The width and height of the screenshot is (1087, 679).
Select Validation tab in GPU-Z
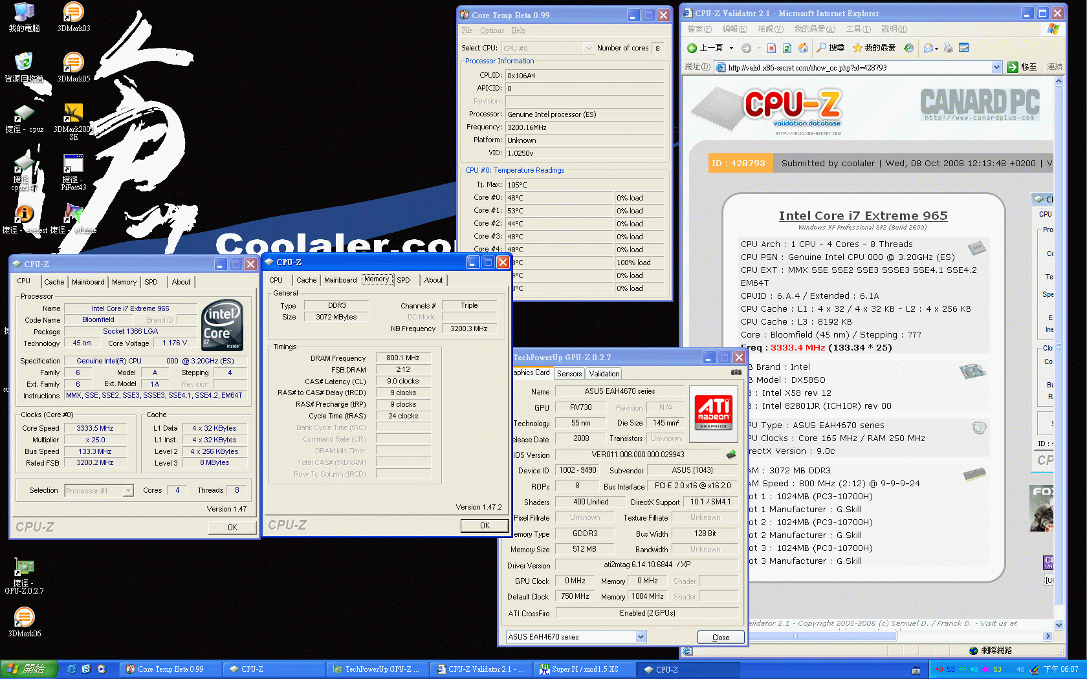[x=604, y=374]
